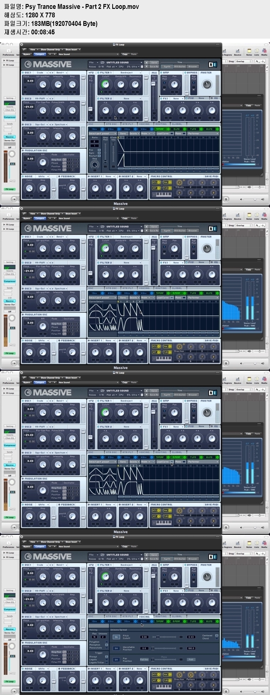This screenshot has width=270, height=695.
Task: Open the KTR OSC tab in the third frame
Action: (111, 452)
